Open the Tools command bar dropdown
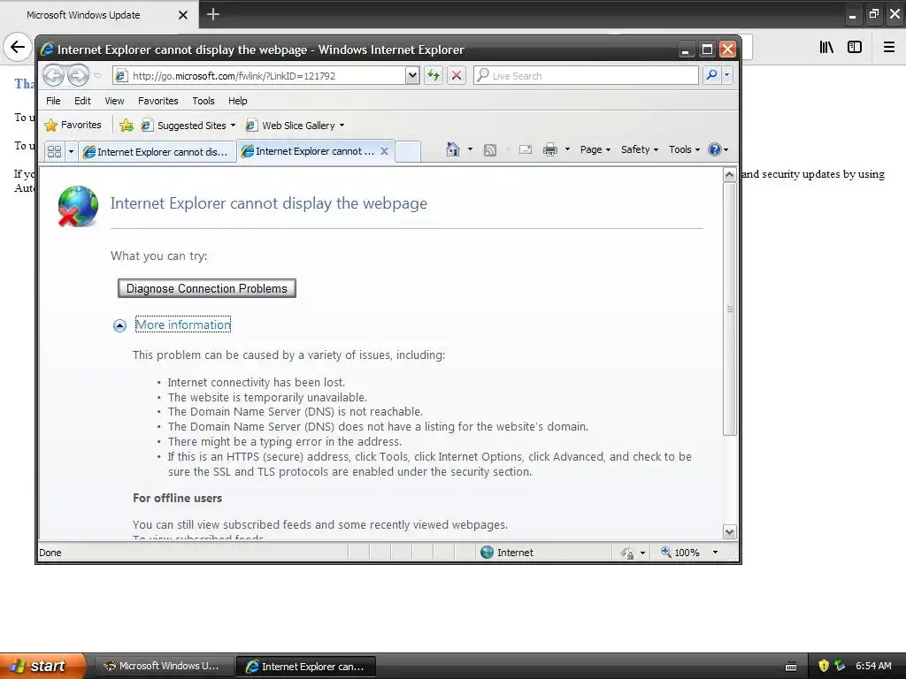The width and height of the screenshot is (906, 679). coord(684,149)
